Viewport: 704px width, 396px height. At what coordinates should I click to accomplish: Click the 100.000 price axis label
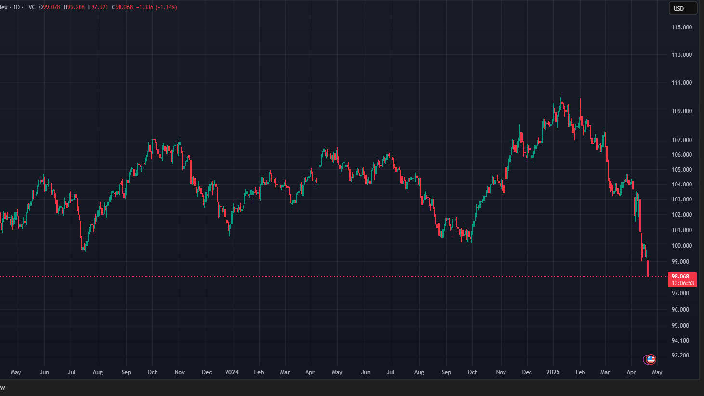pos(682,246)
